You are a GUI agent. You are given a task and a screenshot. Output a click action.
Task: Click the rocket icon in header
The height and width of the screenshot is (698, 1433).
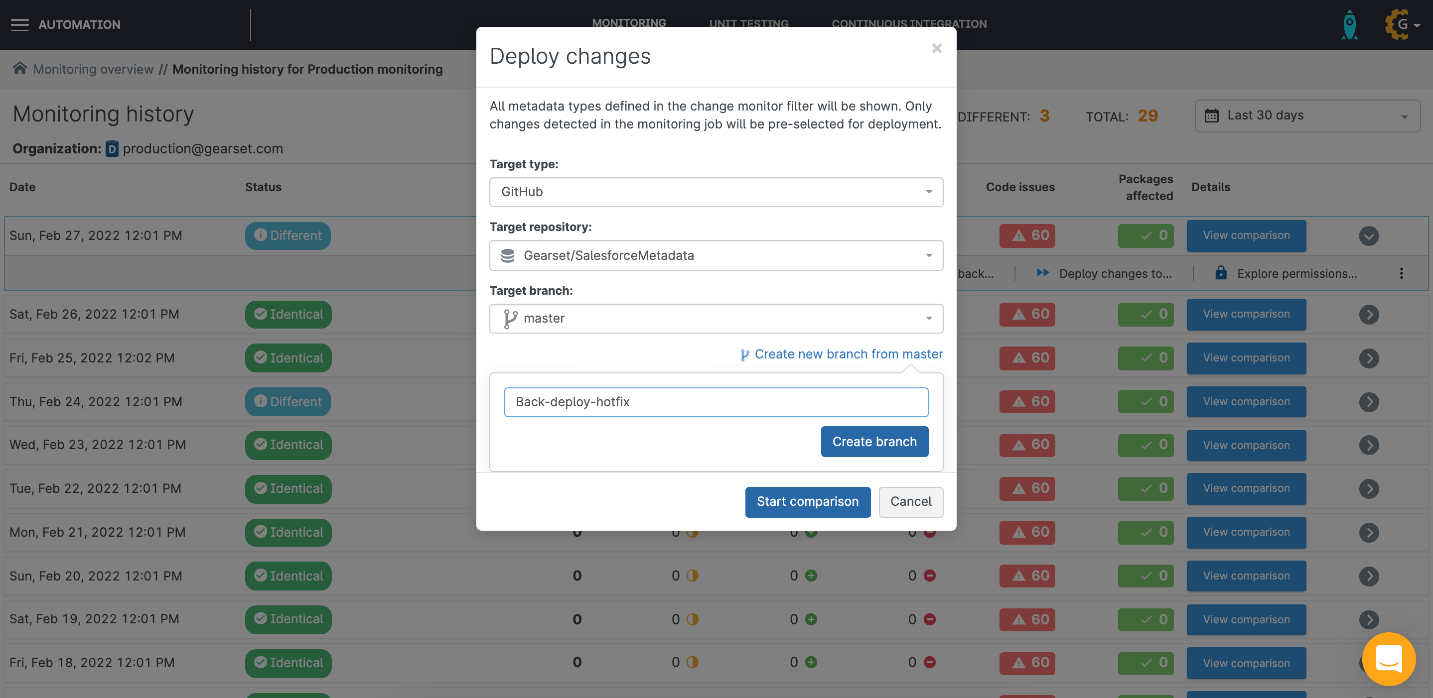(1349, 24)
